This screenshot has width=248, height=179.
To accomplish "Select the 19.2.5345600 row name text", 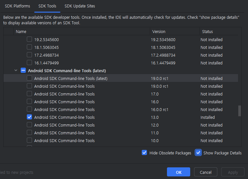I will pyautogui.click(x=46, y=39).
